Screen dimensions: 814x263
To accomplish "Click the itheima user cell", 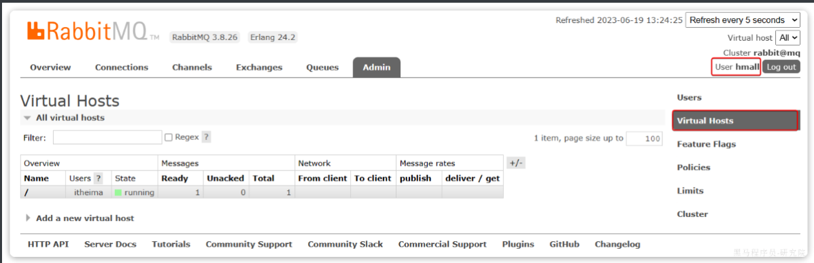I will click(x=88, y=192).
